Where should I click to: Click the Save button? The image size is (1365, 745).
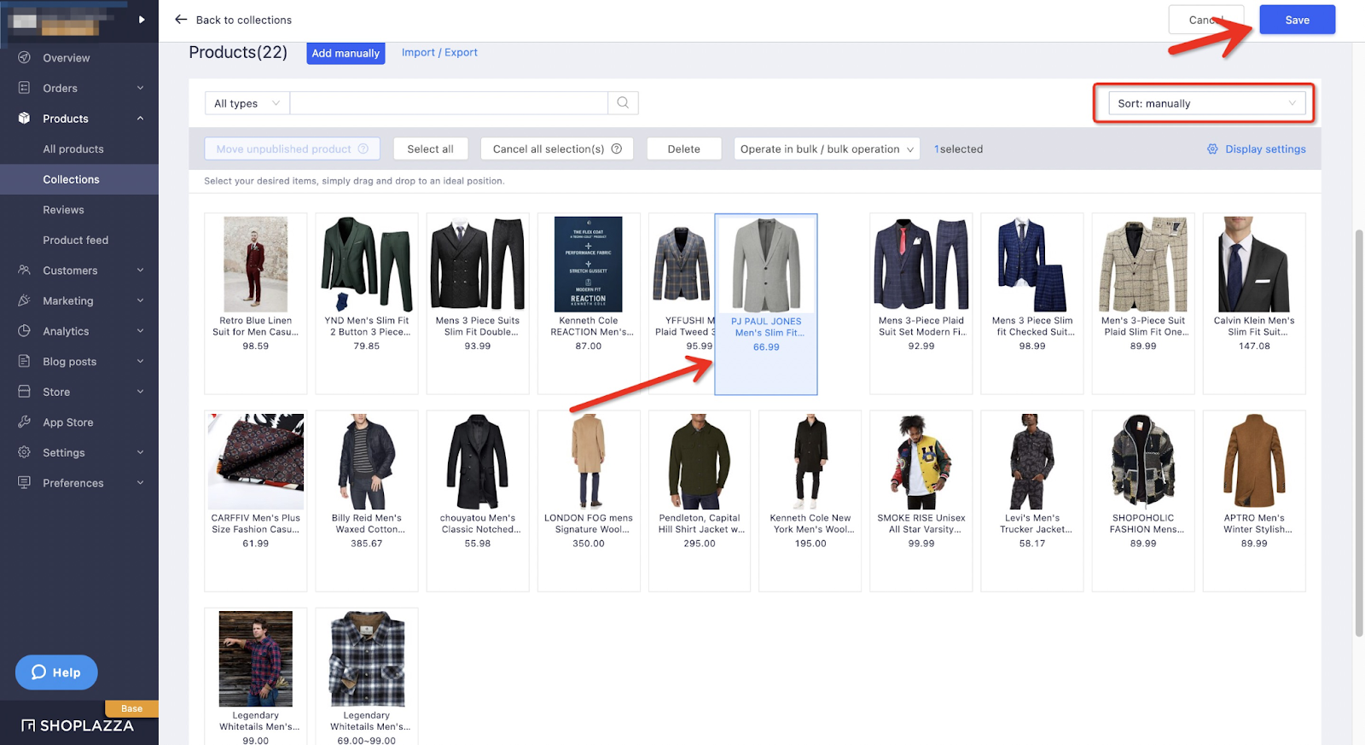[x=1298, y=20]
